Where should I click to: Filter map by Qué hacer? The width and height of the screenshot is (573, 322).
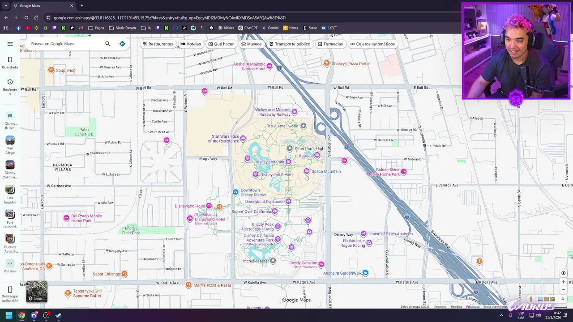point(221,44)
